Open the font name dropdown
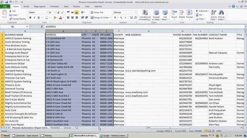Image resolution: width=247 pixels, height=138 pixels. click(47, 12)
